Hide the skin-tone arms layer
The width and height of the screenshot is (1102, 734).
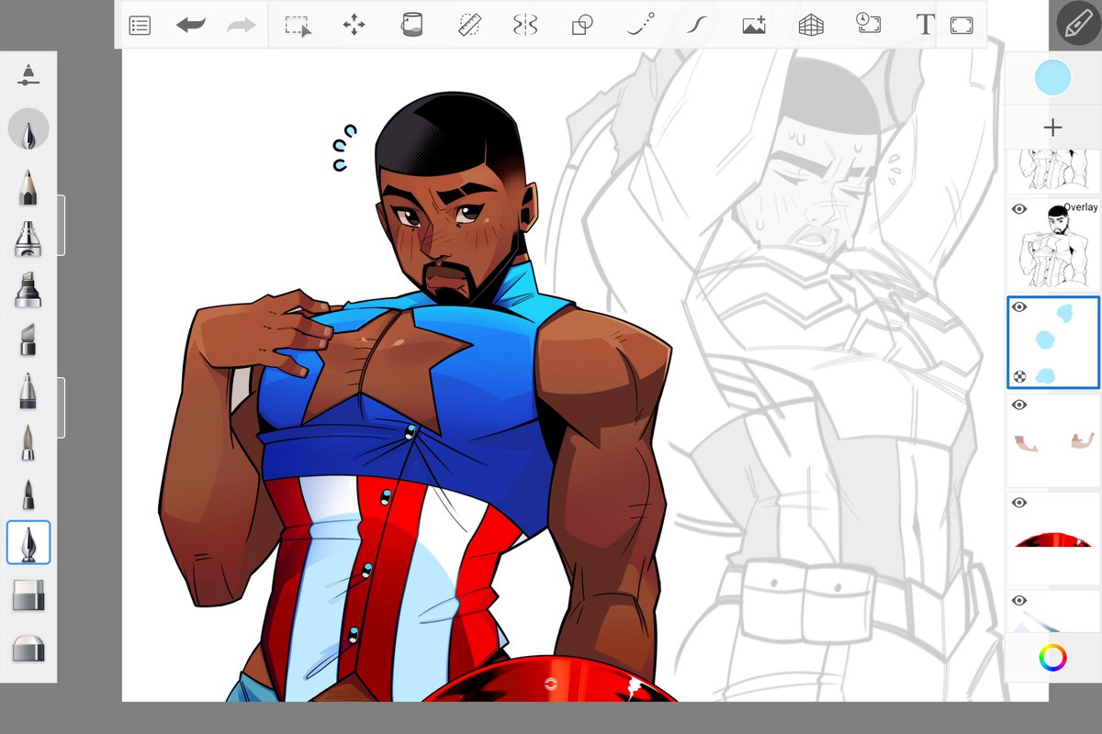pyautogui.click(x=1019, y=405)
